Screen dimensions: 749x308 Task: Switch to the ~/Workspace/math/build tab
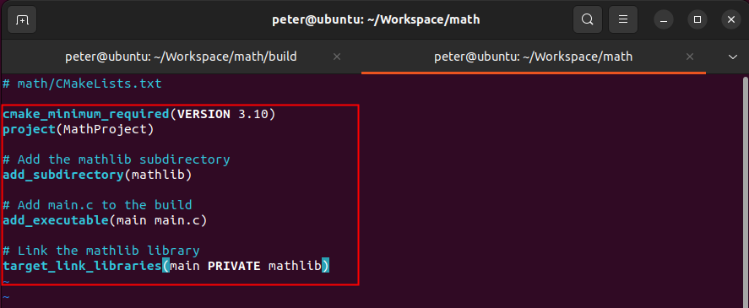[x=181, y=57]
